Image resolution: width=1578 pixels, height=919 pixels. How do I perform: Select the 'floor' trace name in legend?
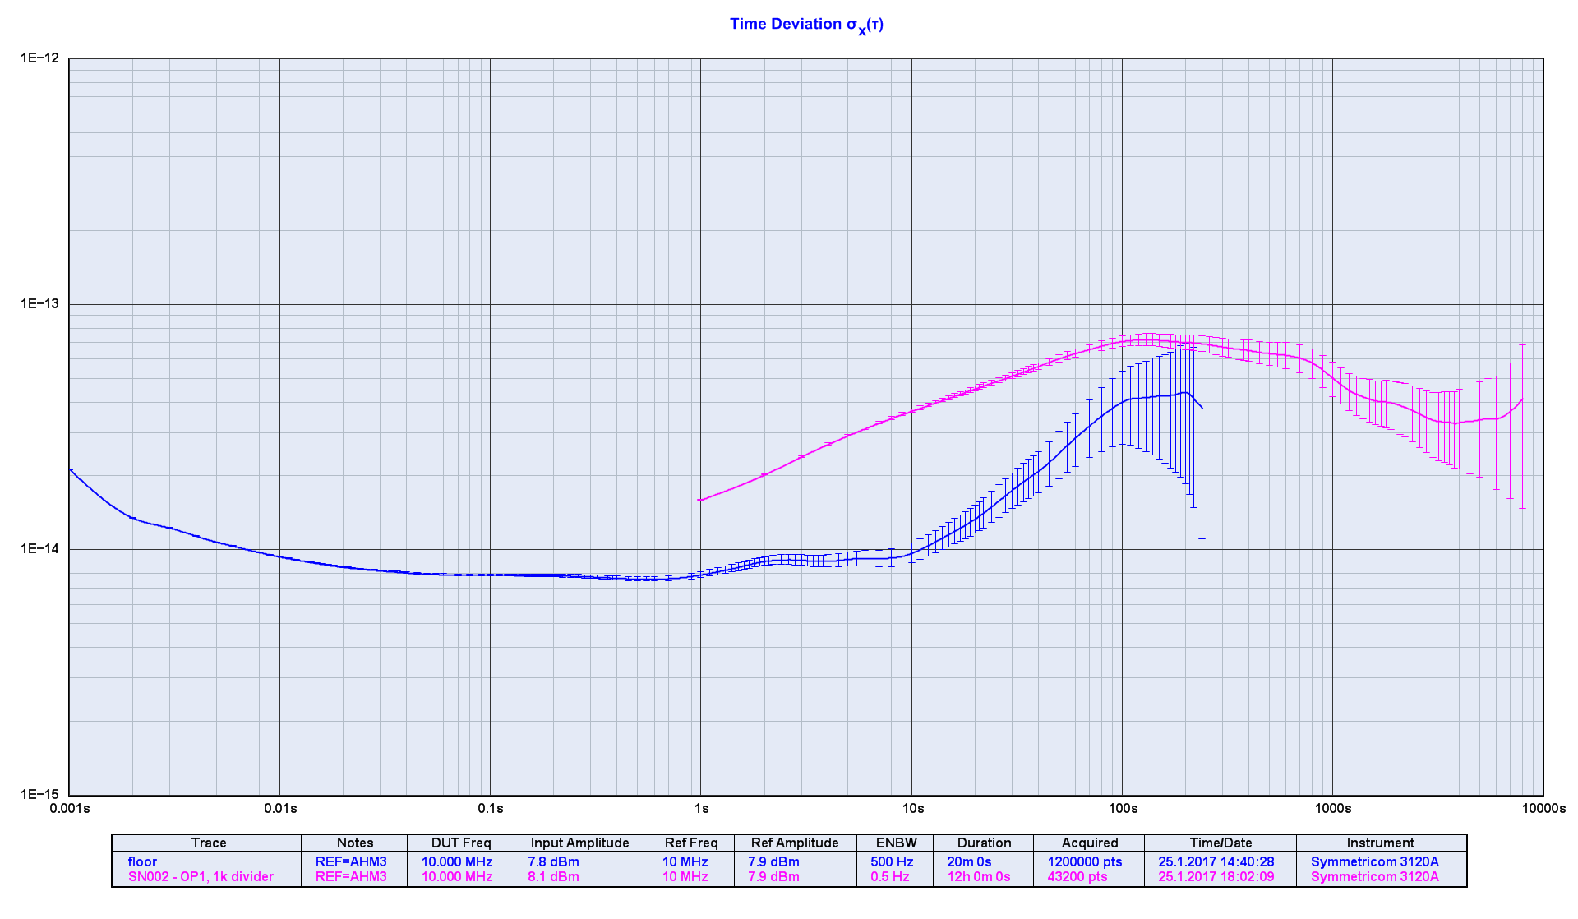tap(142, 861)
